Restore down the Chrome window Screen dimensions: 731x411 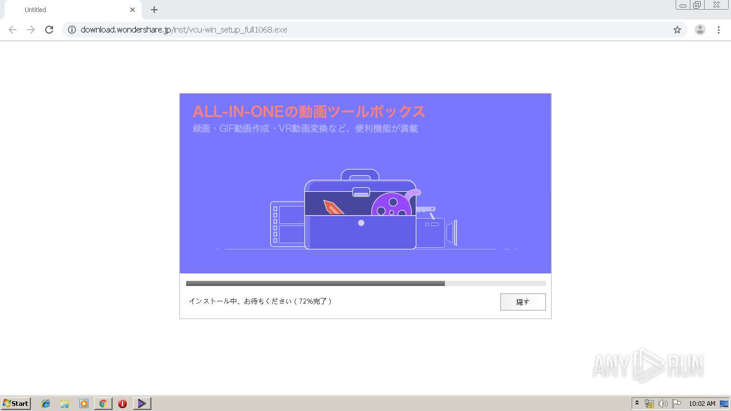pyautogui.click(x=697, y=5)
